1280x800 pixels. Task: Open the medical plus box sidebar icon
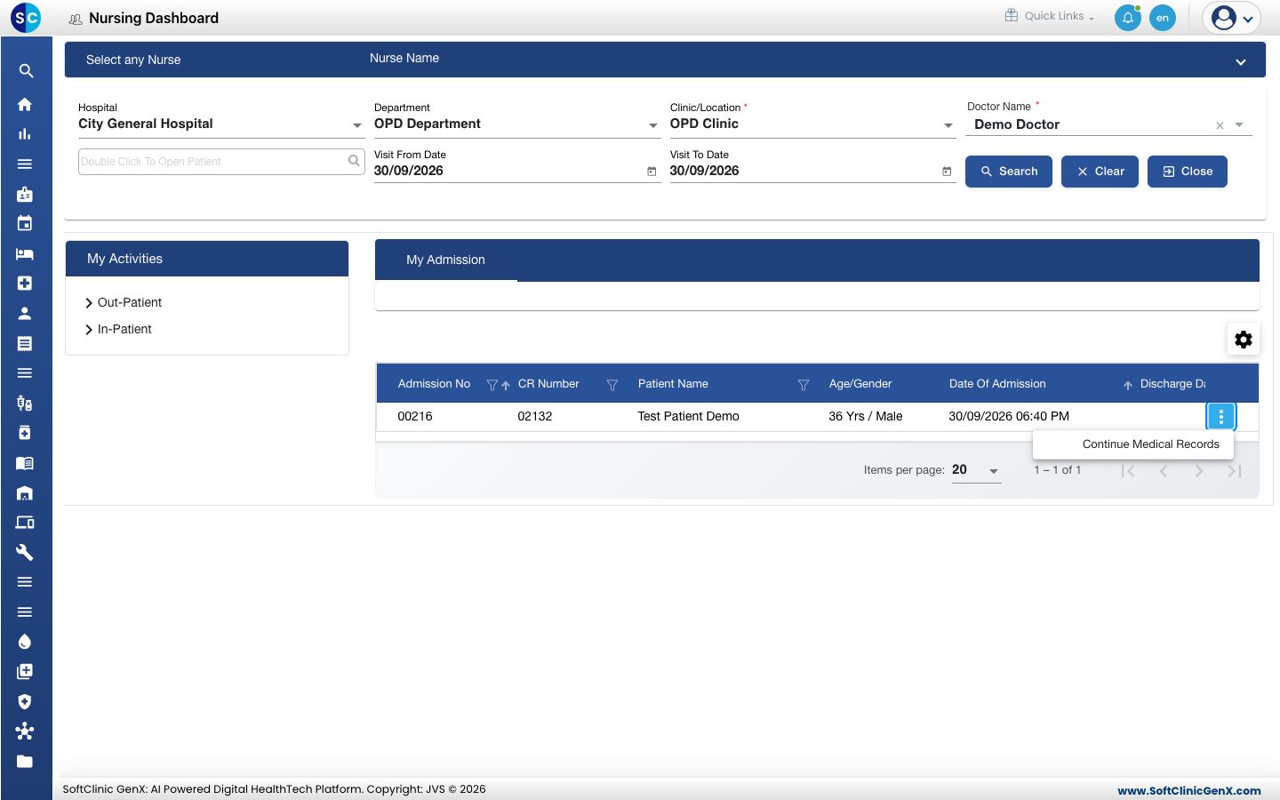25,283
